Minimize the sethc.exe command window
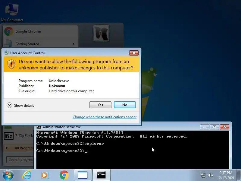Image resolution: width=241 pixels, height=181 pixels. tap(205, 127)
